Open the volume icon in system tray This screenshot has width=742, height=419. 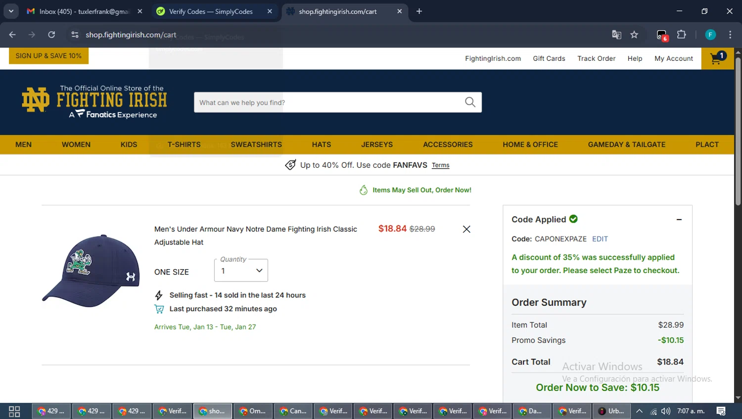[666, 411]
